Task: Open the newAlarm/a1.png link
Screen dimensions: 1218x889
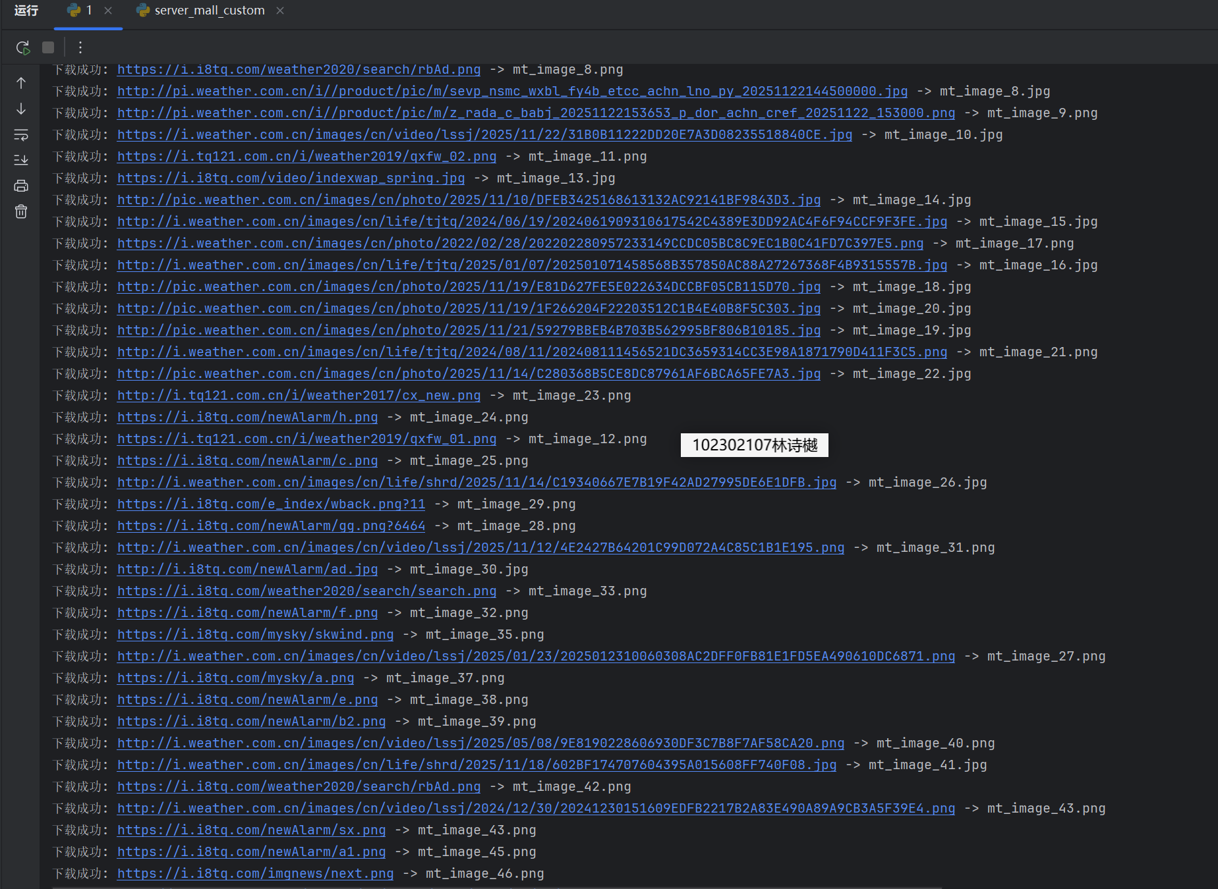Action: click(x=251, y=852)
